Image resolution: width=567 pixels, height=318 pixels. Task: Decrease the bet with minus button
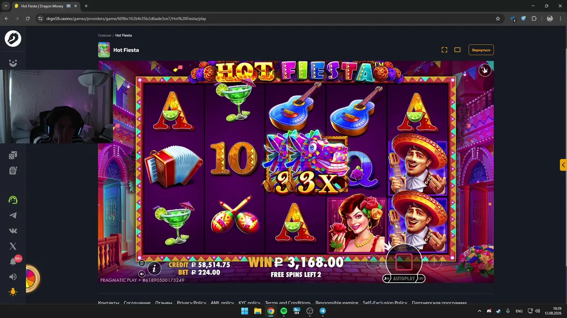tap(373, 262)
